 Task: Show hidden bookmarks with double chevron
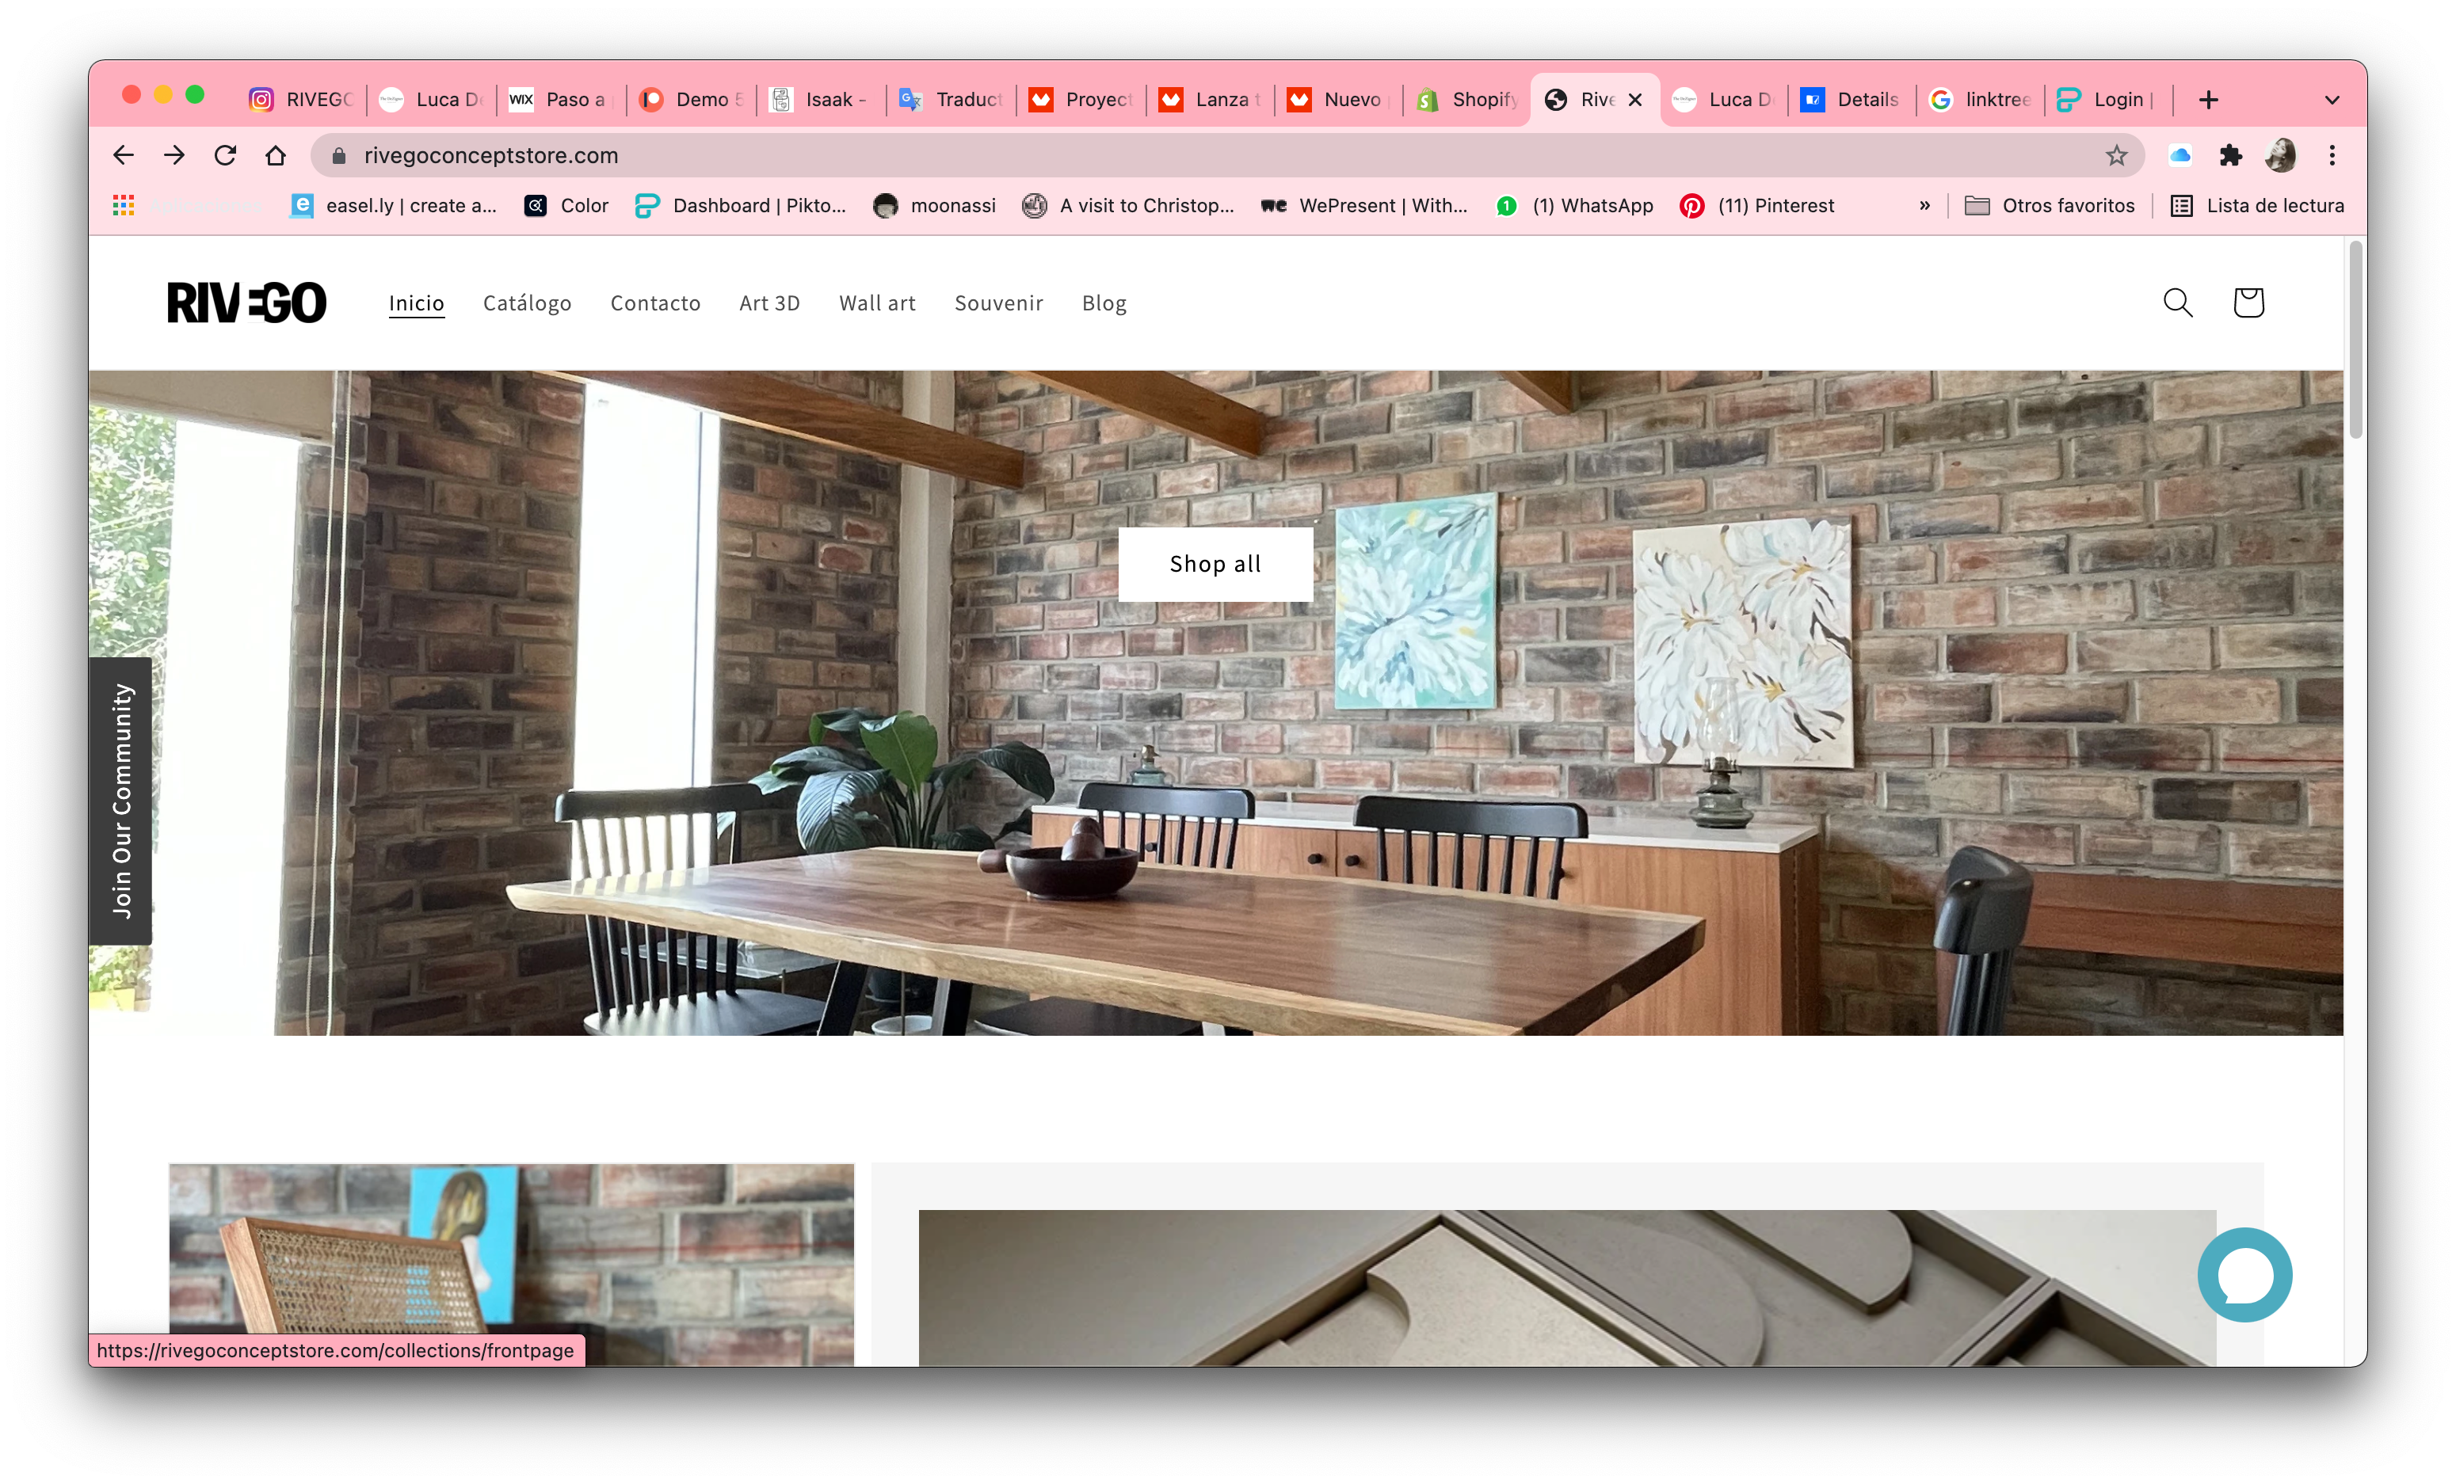(x=1924, y=206)
